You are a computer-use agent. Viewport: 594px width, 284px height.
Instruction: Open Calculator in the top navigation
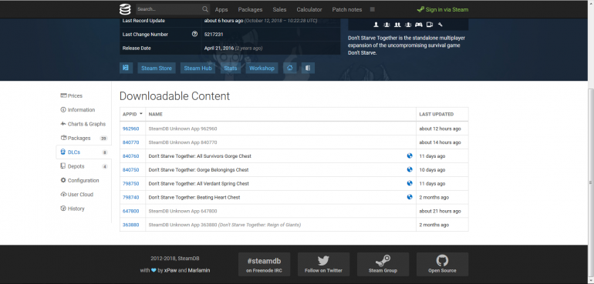(309, 9)
